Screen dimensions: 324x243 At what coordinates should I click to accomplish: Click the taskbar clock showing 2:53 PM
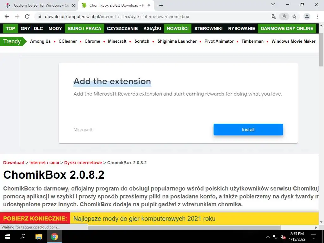point(297,237)
